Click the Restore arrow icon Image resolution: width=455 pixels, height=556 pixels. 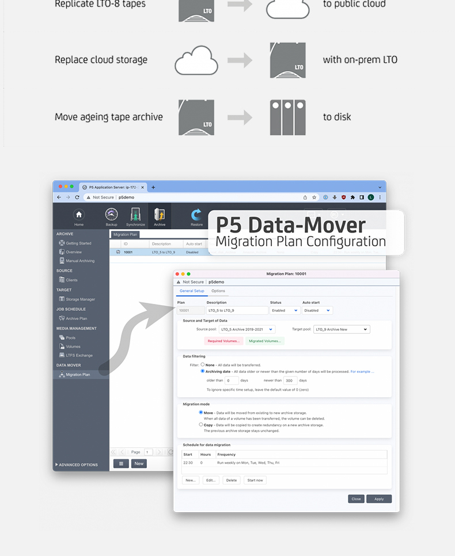coord(196,215)
